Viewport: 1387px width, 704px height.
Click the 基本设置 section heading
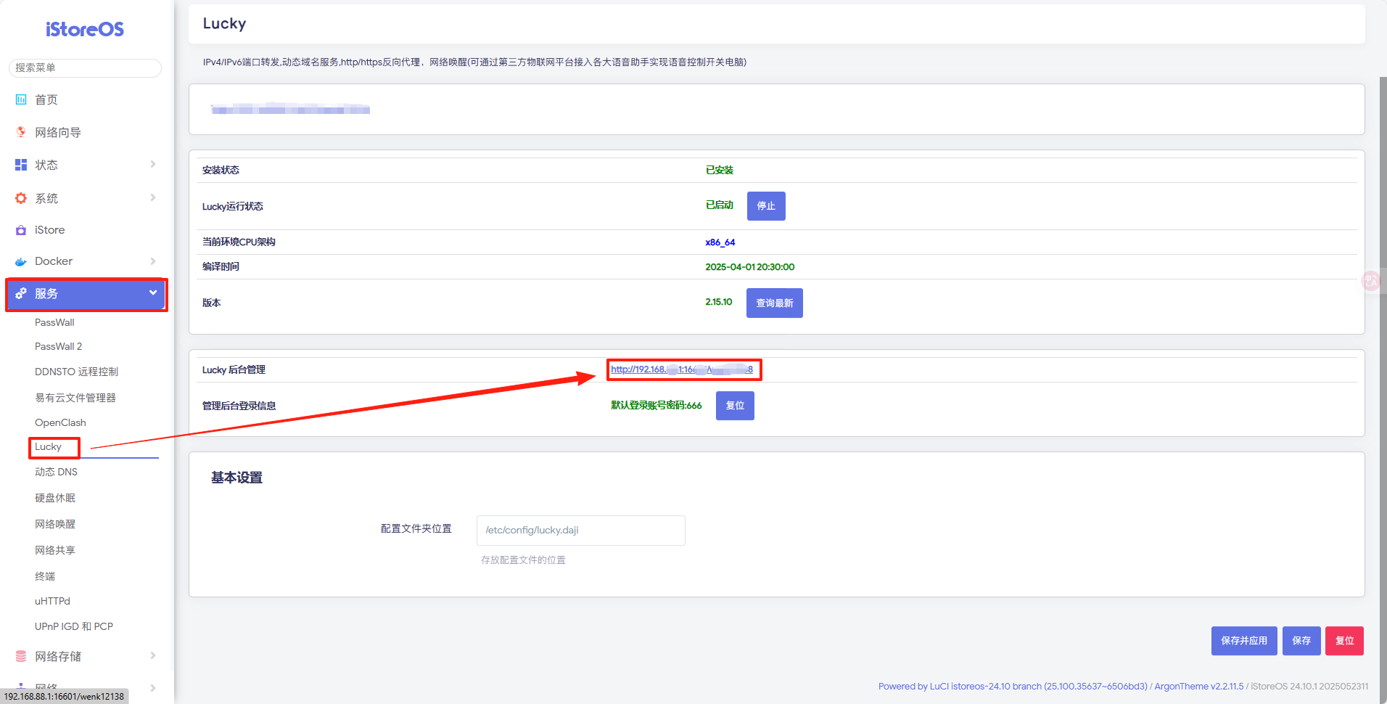236,478
